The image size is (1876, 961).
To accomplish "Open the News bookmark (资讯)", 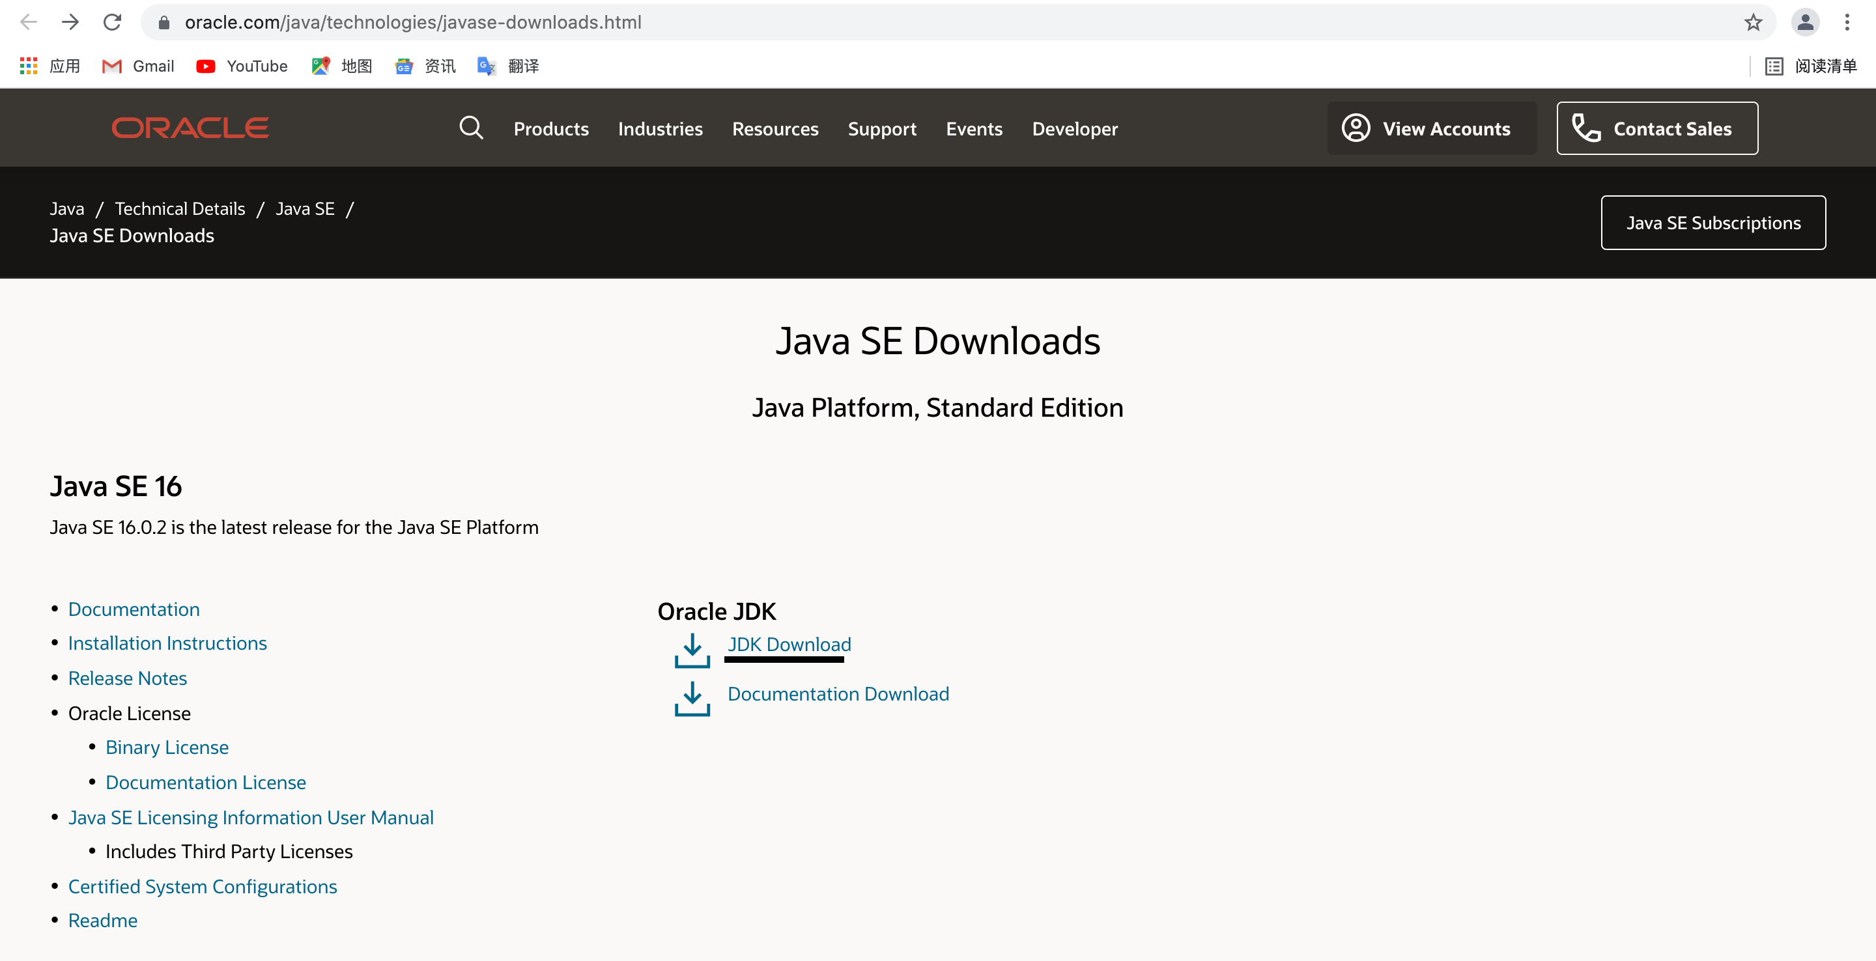I will [x=425, y=66].
